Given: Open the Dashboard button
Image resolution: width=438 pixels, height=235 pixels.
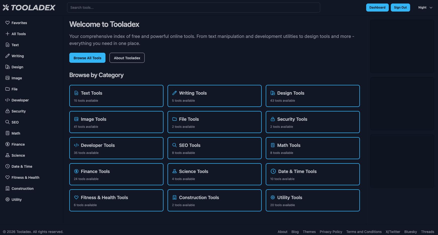Looking at the screenshot, I should (377, 8).
